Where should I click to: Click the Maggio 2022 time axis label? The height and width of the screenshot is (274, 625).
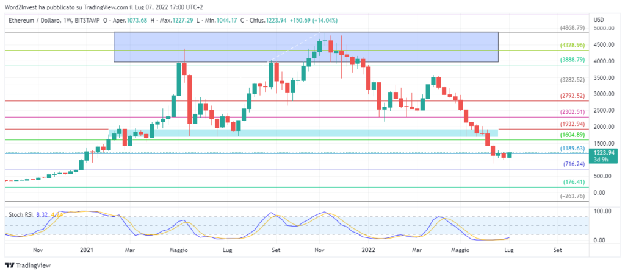(x=461, y=250)
